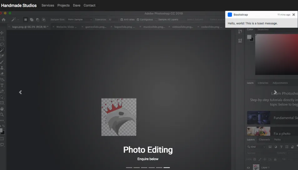
Task: Open the Swatches panel tab
Action: tap(263, 29)
